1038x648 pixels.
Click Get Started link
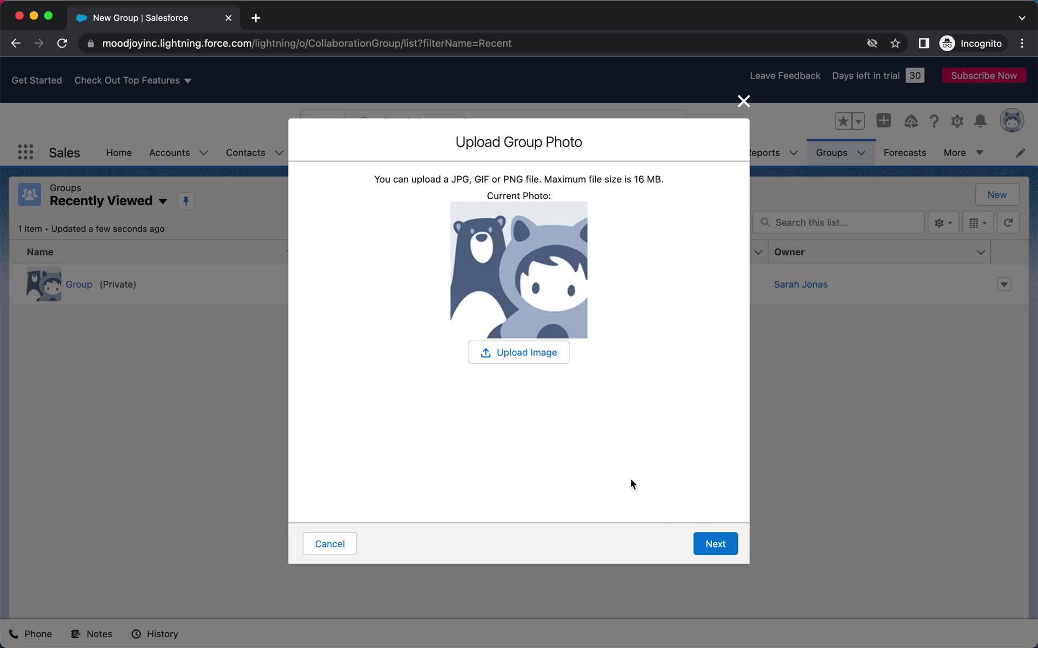click(x=37, y=80)
